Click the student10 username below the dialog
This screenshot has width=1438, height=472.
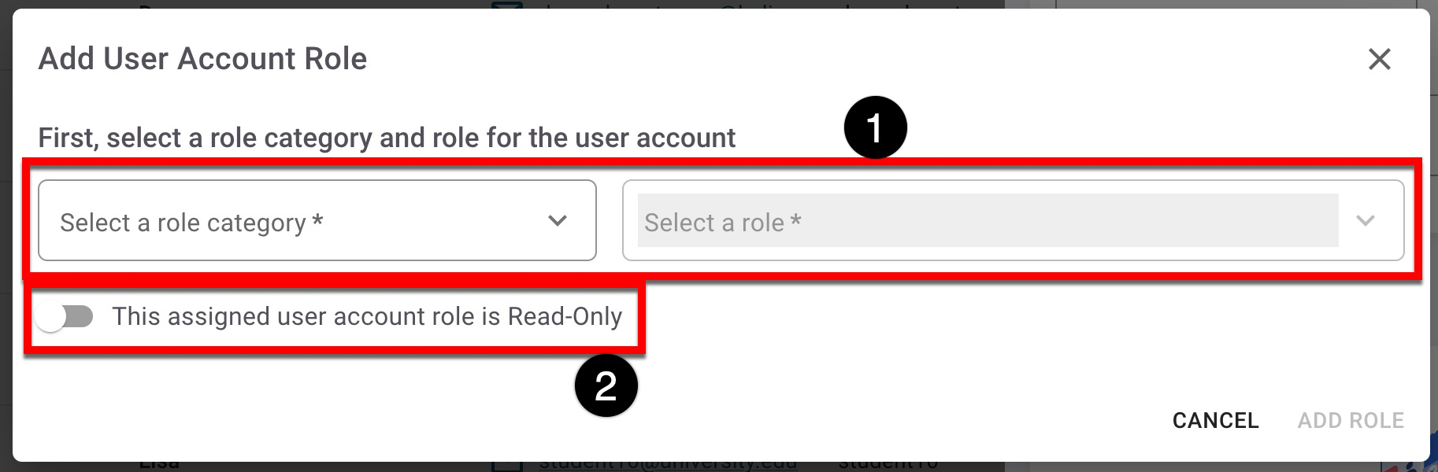coord(888,465)
